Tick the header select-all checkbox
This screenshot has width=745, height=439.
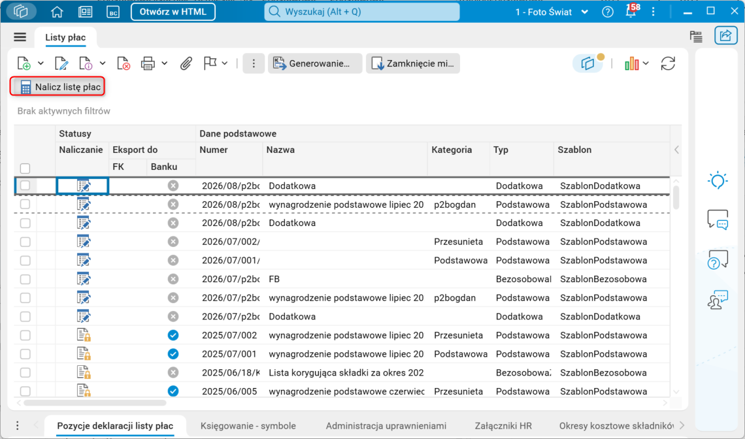point(25,168)
